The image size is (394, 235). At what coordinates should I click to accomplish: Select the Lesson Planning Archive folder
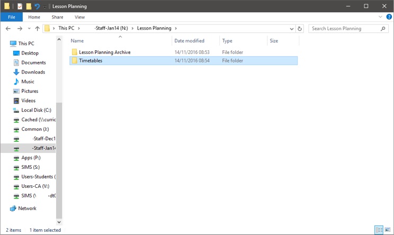click(x=183, y=52)
